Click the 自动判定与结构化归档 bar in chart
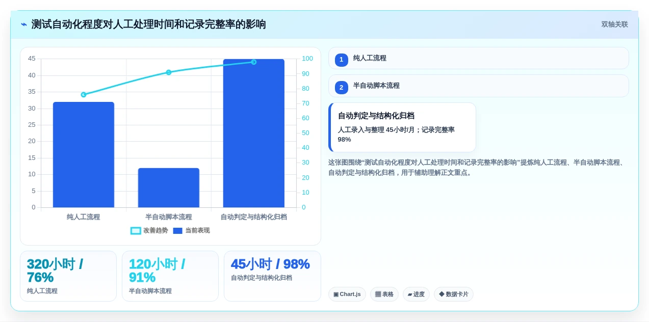 253,133
